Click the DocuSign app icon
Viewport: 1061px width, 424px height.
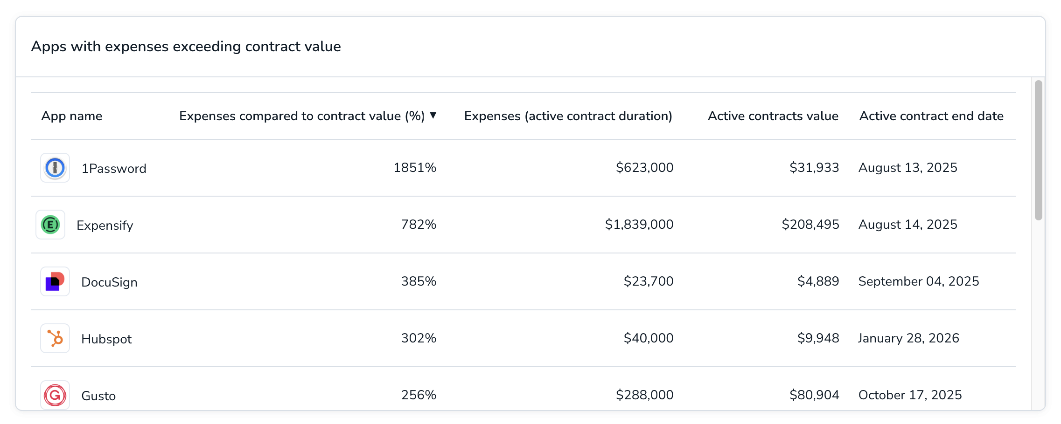(55, 281)
